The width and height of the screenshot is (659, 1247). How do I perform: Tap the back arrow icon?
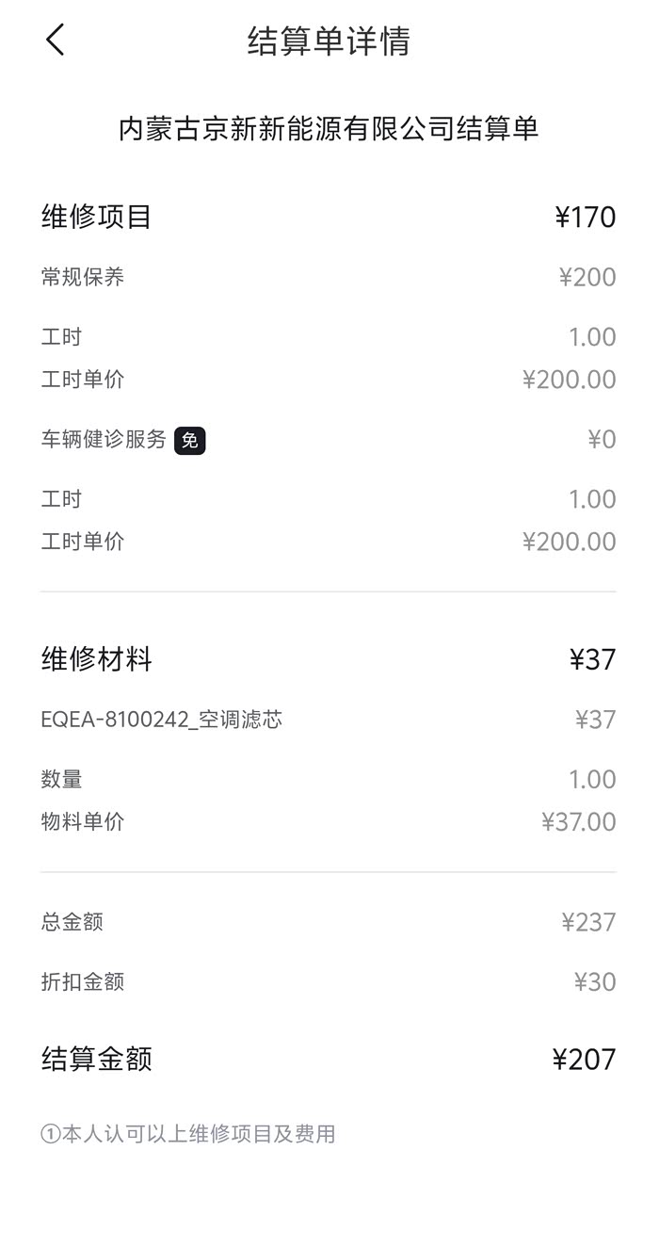55,40
